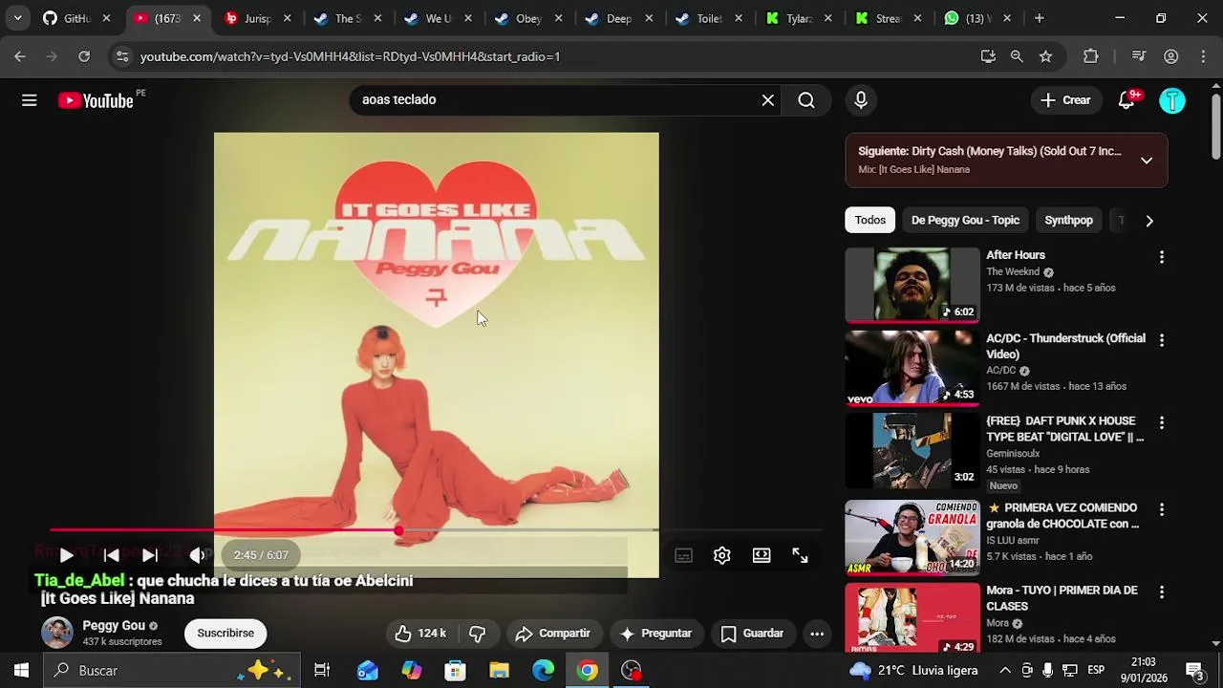Open Peggy Gou channel avatar
The height and width of the screenshot is (688, 1223).
tap(57, 633)
